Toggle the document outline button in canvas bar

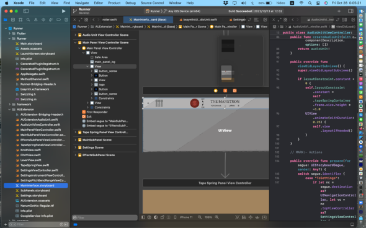(x=143, y=217)
